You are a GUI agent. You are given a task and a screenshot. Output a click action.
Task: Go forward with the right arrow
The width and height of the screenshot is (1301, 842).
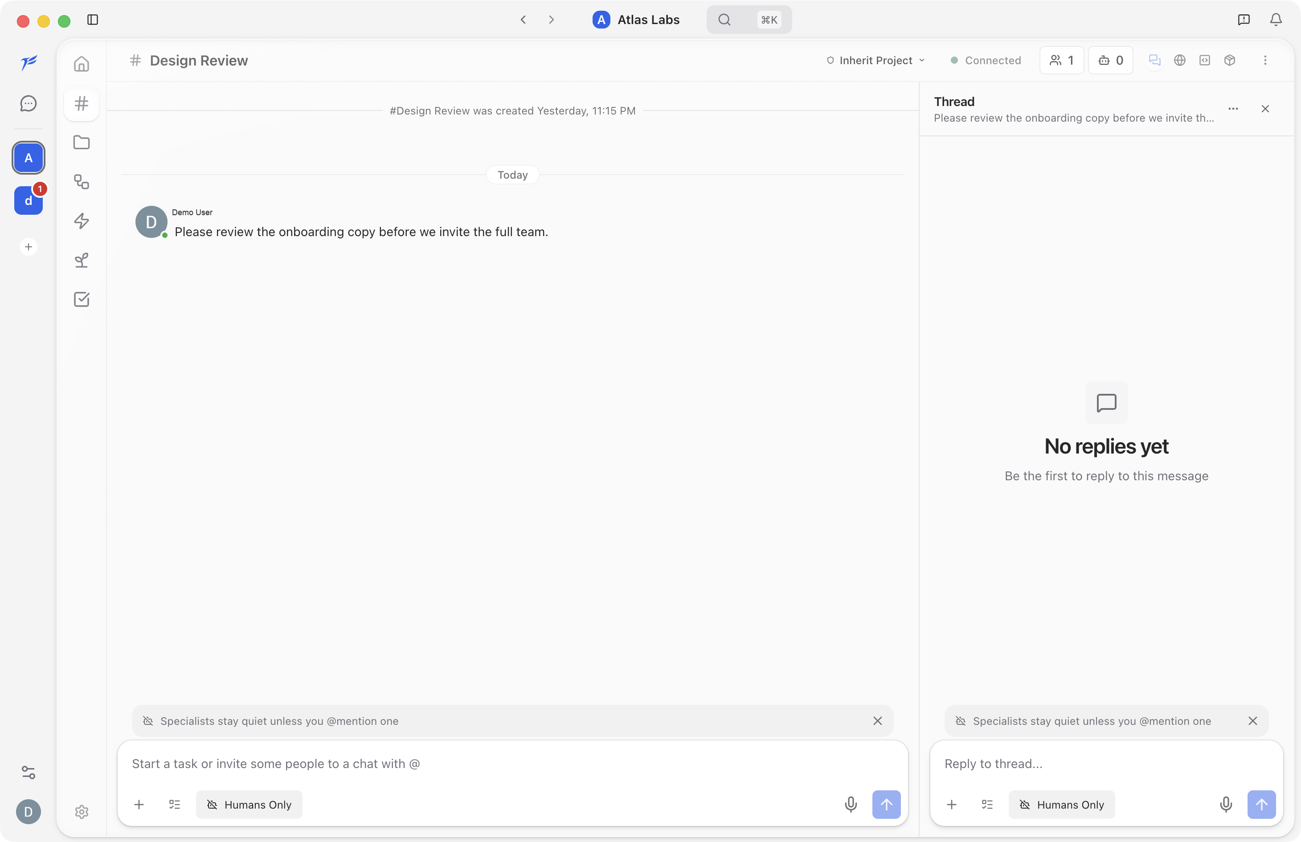tap(551, 20)
